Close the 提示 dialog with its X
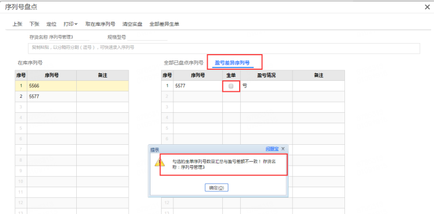The image size is (434, 214). click(x=283, y=149)
